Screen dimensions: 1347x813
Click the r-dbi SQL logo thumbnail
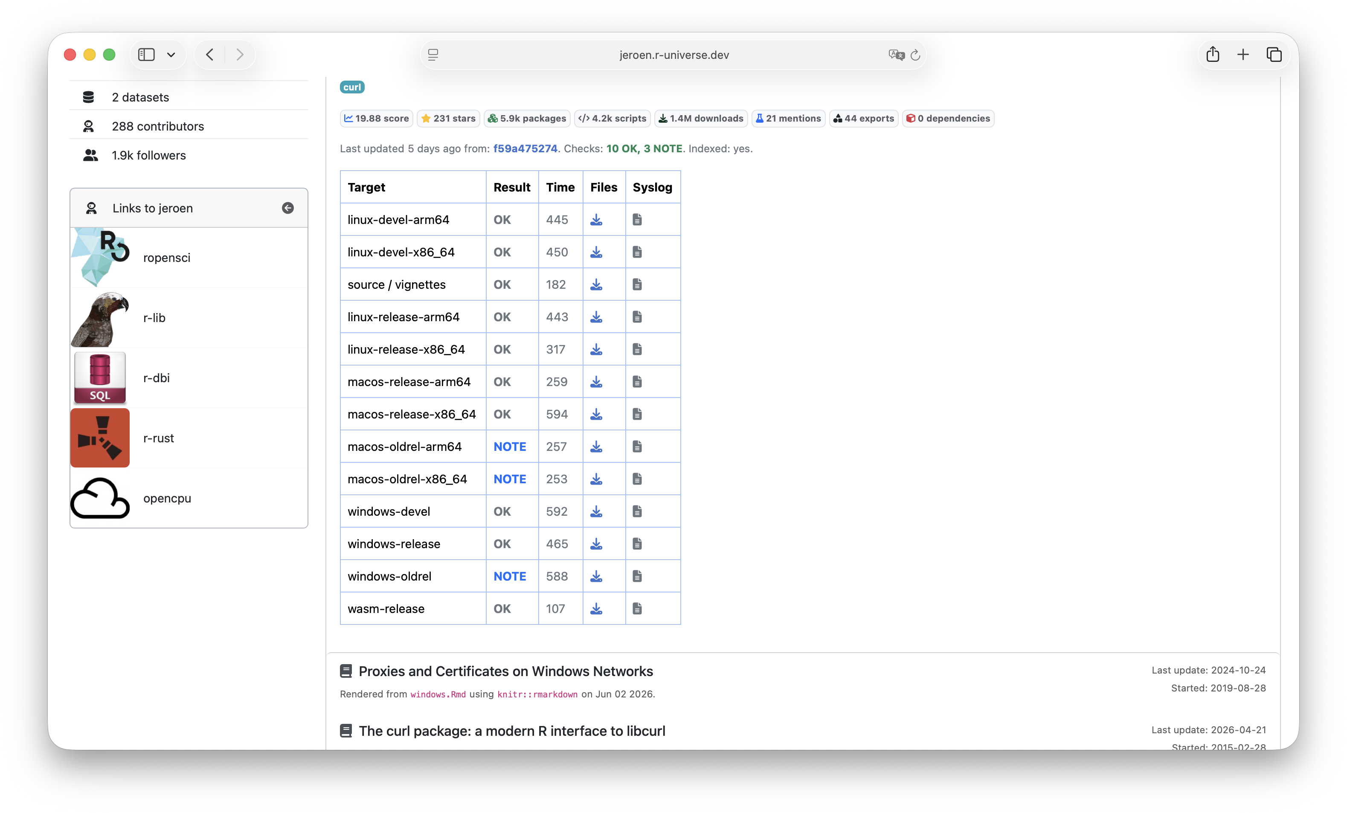(x=100, y=377)
